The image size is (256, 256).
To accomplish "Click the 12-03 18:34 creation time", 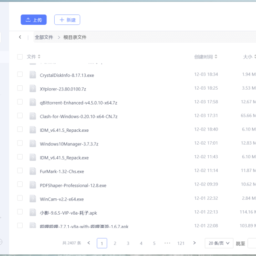I will 206,74.
